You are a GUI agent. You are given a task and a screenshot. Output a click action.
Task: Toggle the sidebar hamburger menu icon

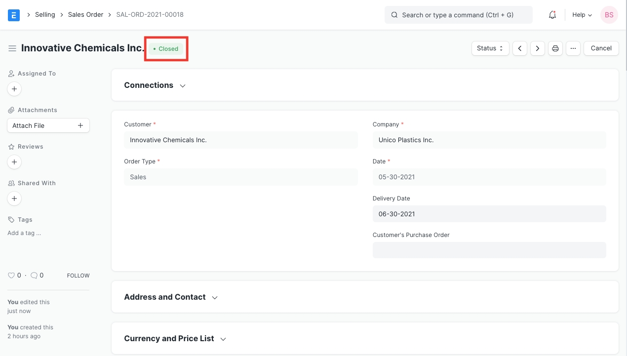pos(12,48)
